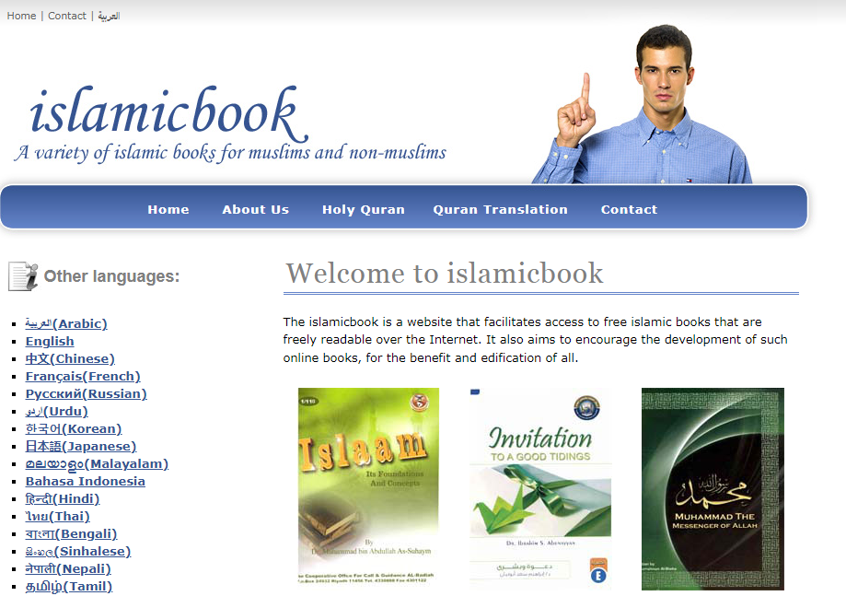Open the Islaam Foundations and Concepts book cover
Viewport: 846px width, 596px height.
pyautogui.click(x=367, y=488)
